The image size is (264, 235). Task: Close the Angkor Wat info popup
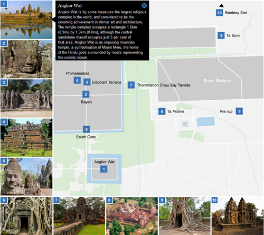tap(144, 5)
